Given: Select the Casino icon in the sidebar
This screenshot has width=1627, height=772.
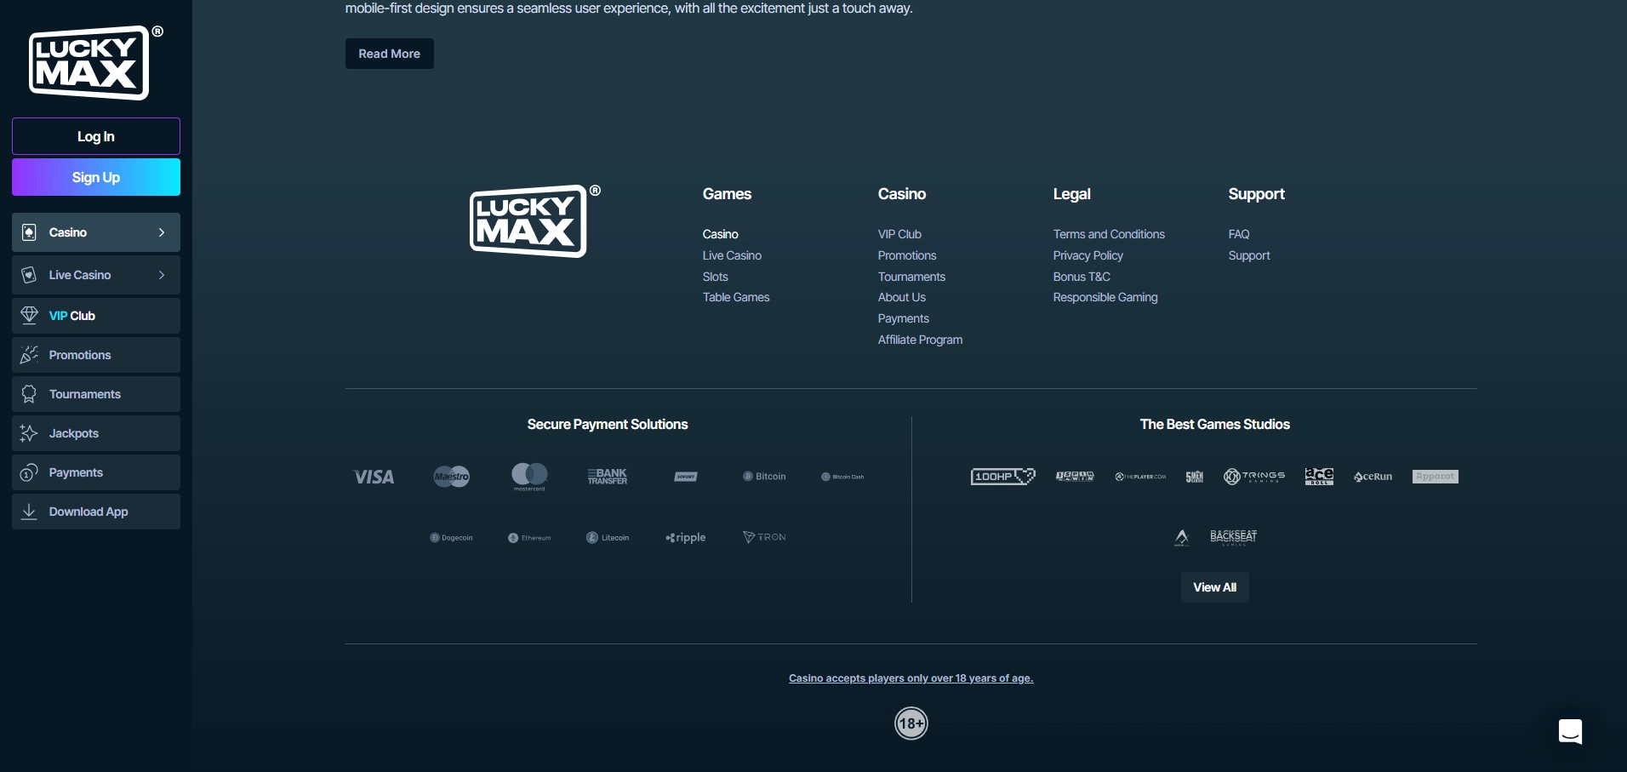Looking at the screenshot, I should tap(30, 232).
